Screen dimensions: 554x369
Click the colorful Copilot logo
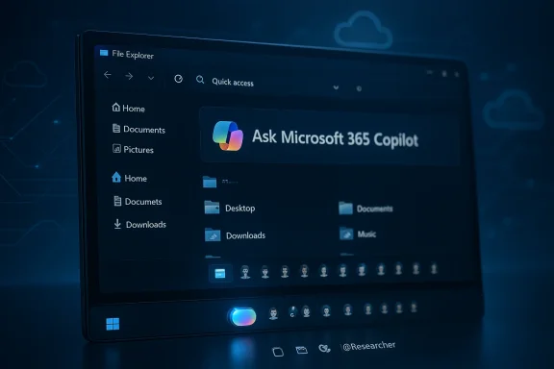point(228,135)
